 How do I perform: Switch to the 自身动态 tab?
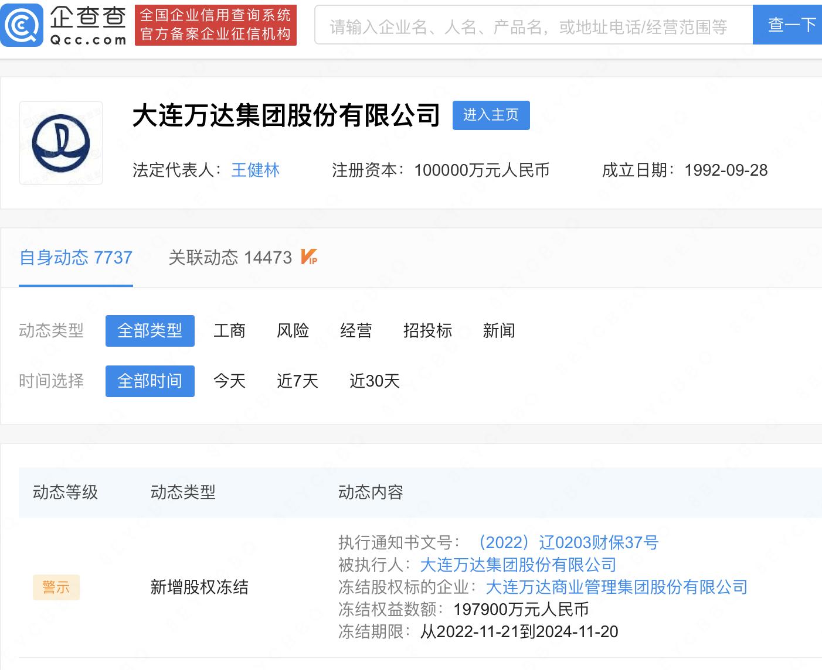[x=75, y=258]
